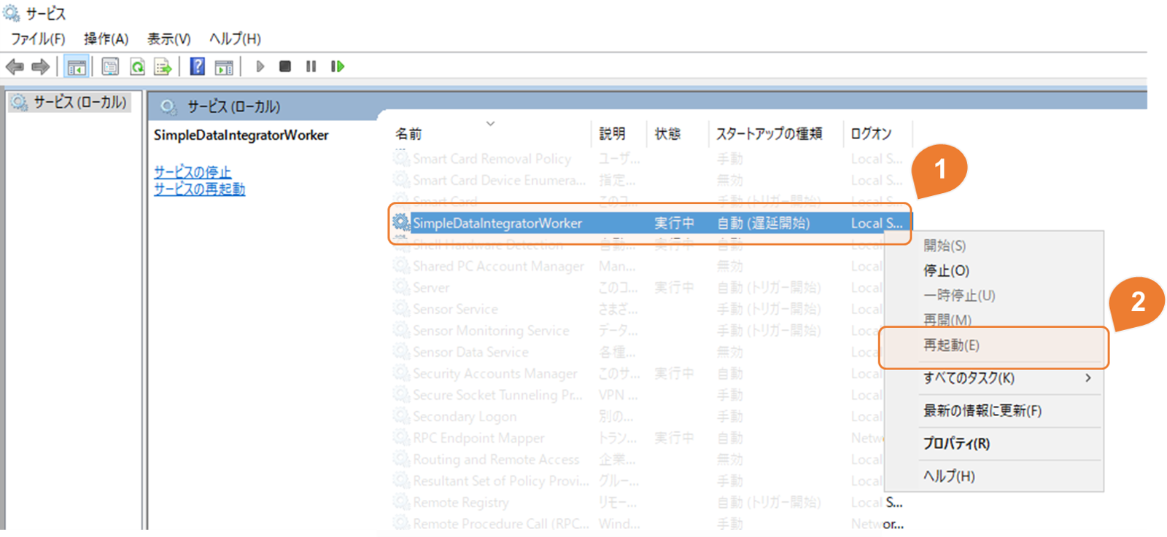The width and height of the screenshot is (1167, 537).
Task: Open the 表示(V) menu
Action: pyautogui.click(x=169, y=39)
